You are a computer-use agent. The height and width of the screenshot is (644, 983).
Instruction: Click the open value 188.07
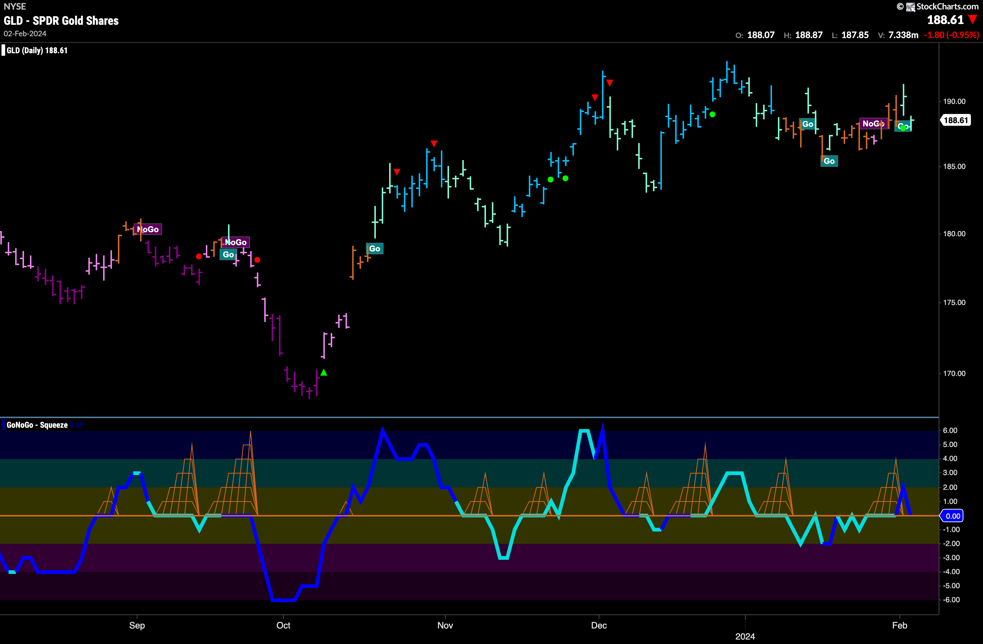pos(761,35)
